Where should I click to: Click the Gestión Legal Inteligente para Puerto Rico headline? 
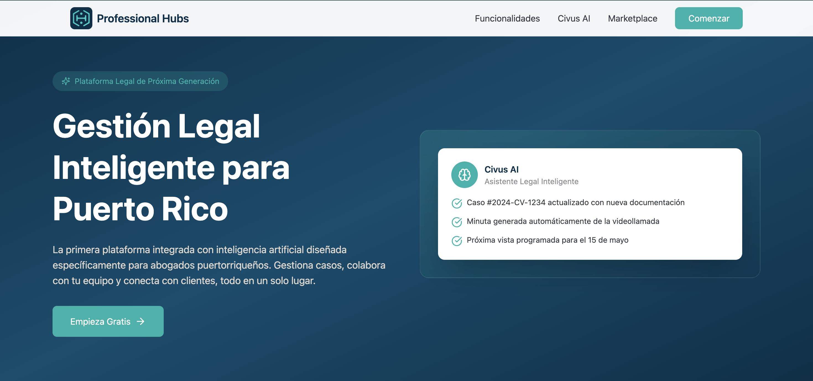tap(171, 167)
